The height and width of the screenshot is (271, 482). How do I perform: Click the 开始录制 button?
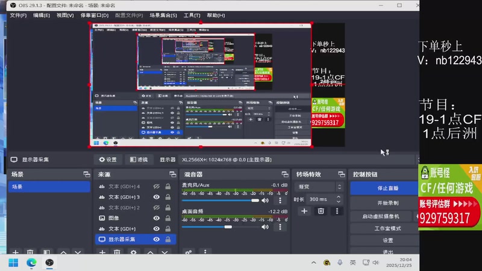pos(384,203)
